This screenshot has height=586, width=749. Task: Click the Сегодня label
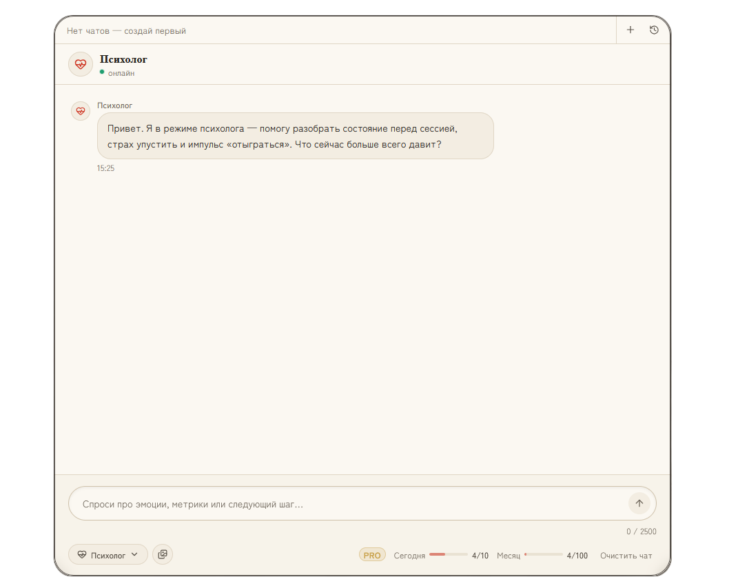click(409, 556)
